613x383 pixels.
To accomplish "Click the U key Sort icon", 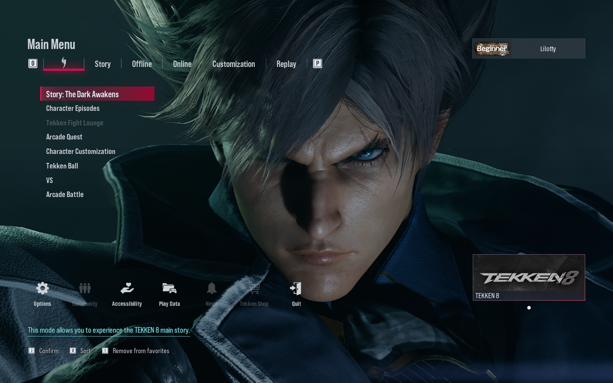I will pos(73,351).
